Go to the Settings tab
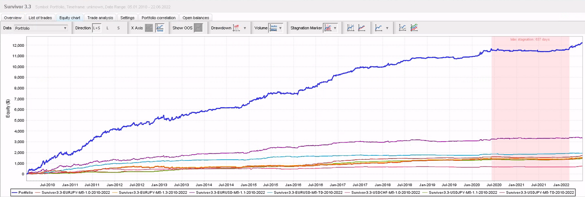 (127, 18)
